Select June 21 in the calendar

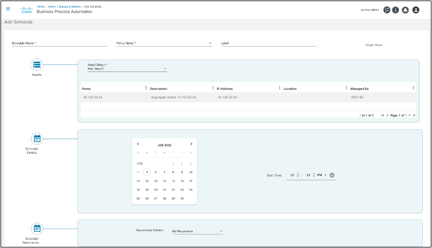coord(164,190)
